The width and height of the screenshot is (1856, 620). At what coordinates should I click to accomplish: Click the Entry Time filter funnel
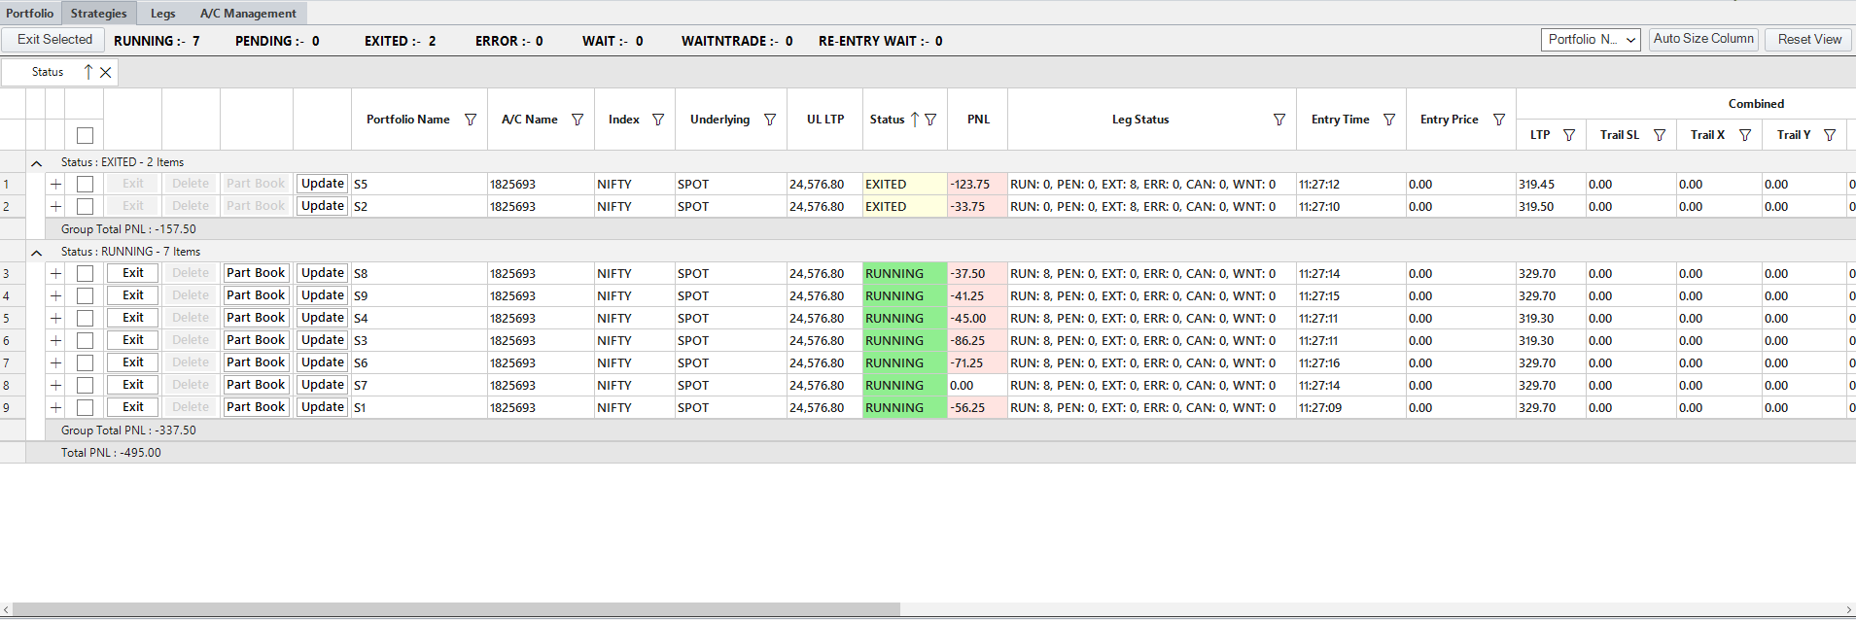[x=1389, y=120]
